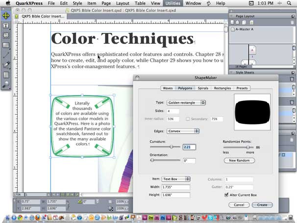Click the previous page arrow in status bar
This screenshot has height=223, width=297.
pyautogui.click(x=54, y=195)
